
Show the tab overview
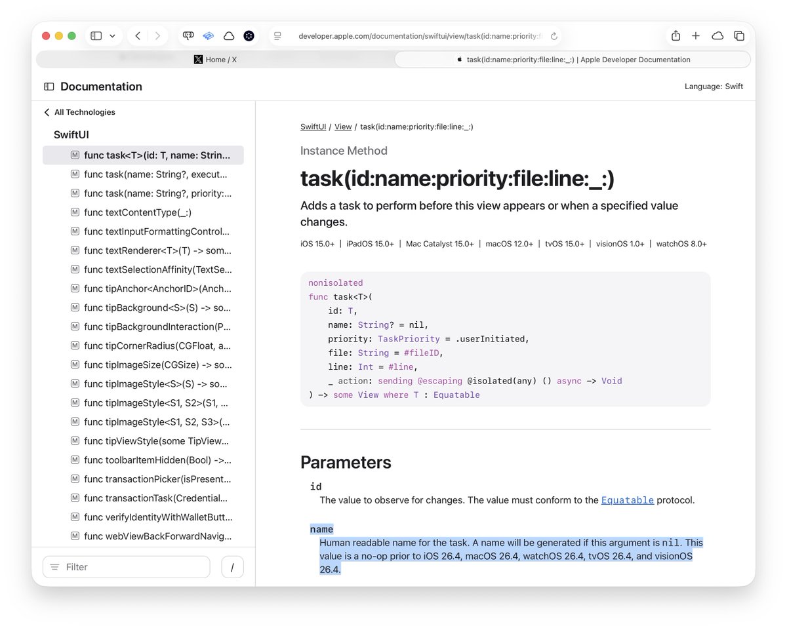pos(739,36)
